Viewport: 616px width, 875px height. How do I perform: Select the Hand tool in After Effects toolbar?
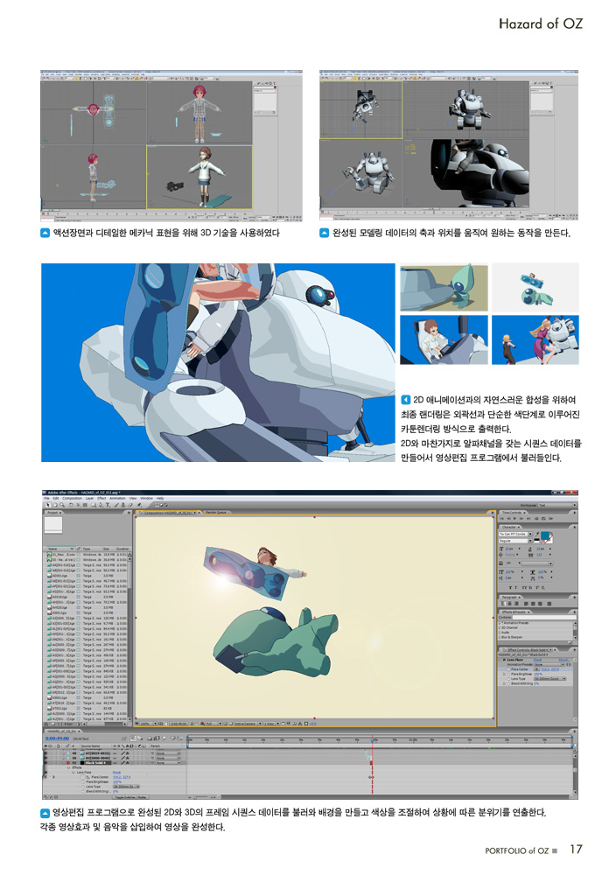tap(55, 505)
